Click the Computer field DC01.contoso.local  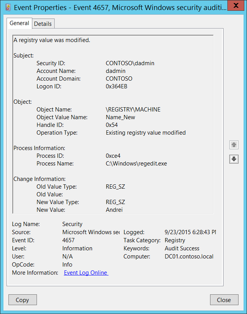coord(189,256)
